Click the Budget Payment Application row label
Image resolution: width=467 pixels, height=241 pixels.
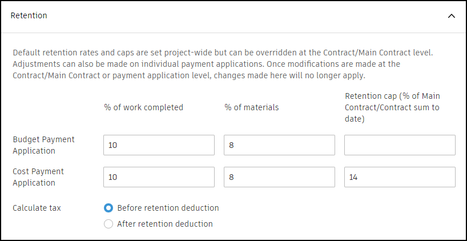43,145
